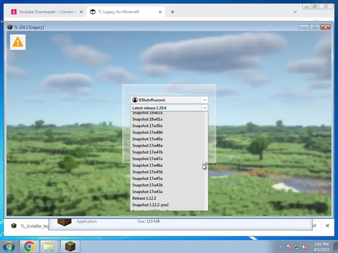Image resolution: width=338 pixels, height=253 pixels.
Task: Select Snapshot 1.12.2-pre2 version
Action: pos(167,205)
